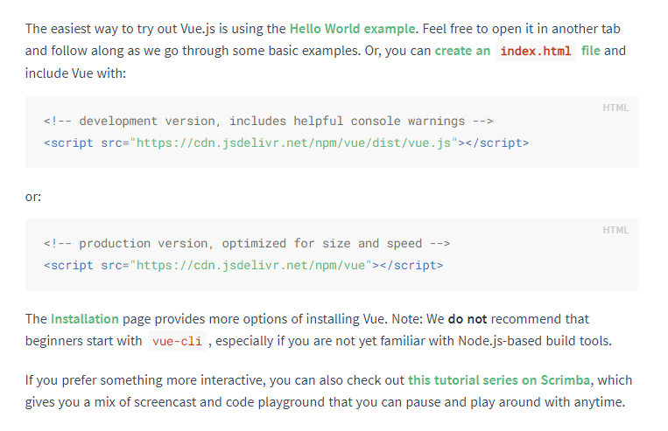Open the Installation page link
Screen dimensions: 668x431
(85, 319)
